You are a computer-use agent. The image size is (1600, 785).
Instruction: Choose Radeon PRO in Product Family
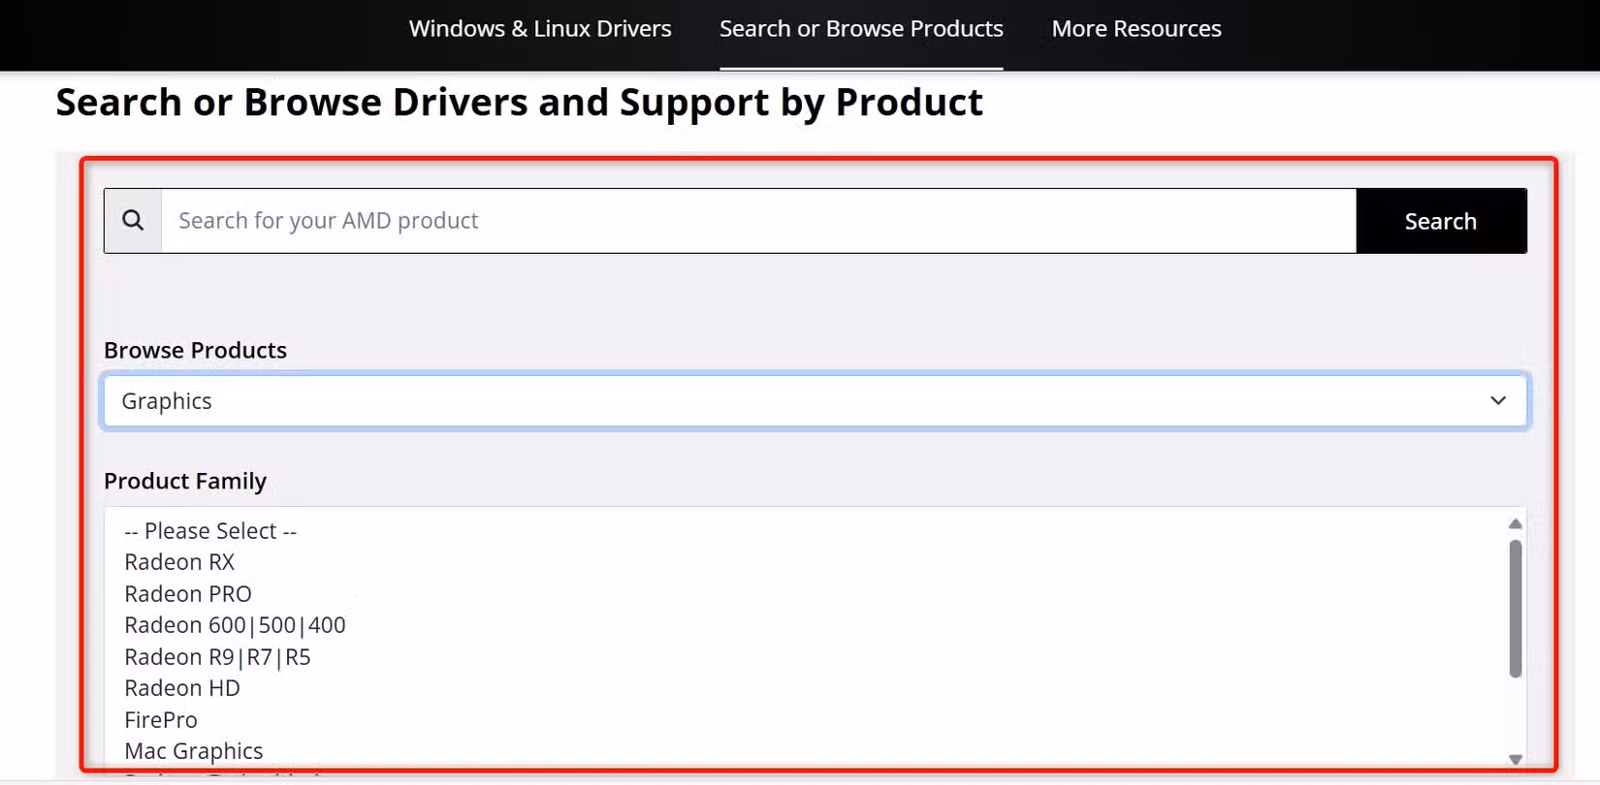pos(188,594)
